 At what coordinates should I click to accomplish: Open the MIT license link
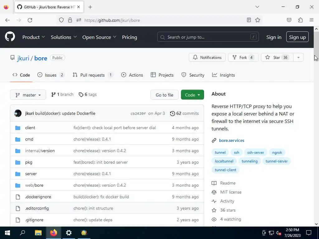point(231,192)
